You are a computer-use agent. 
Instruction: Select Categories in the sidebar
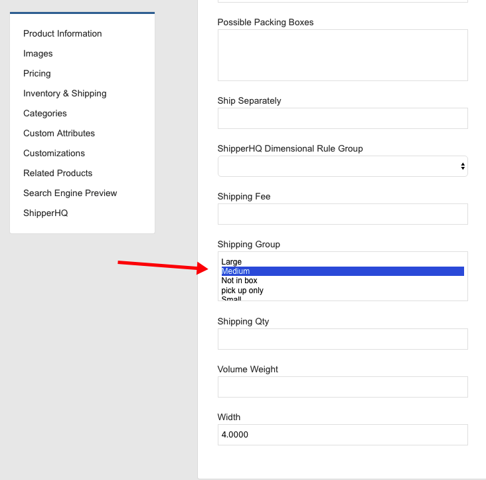(45, 114)
